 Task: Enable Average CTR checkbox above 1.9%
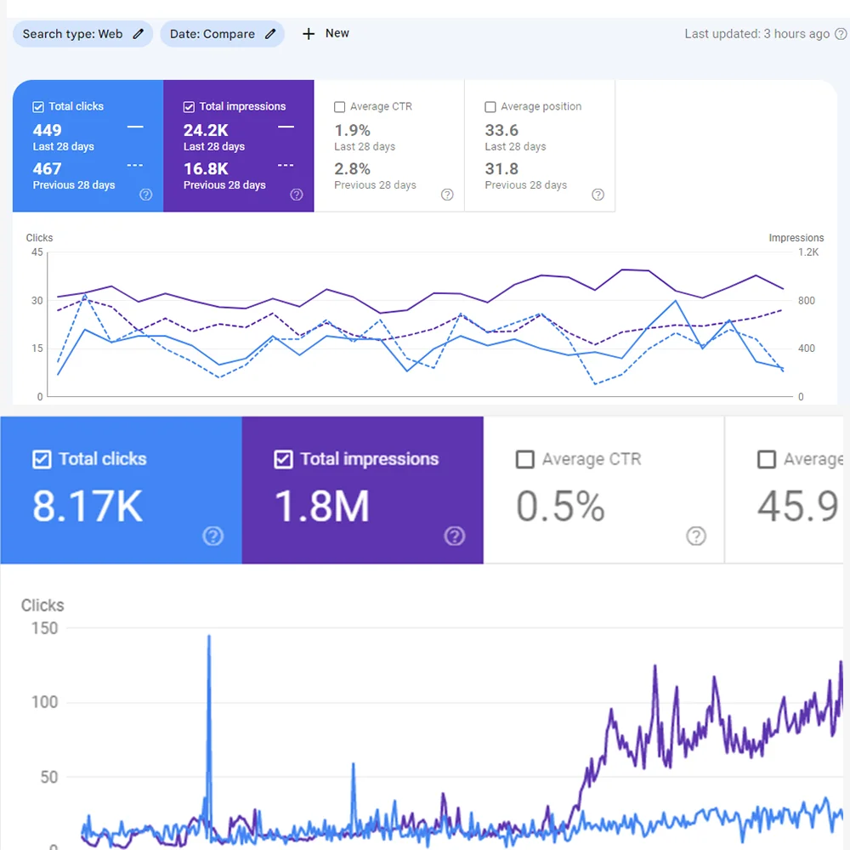(340, 107)
